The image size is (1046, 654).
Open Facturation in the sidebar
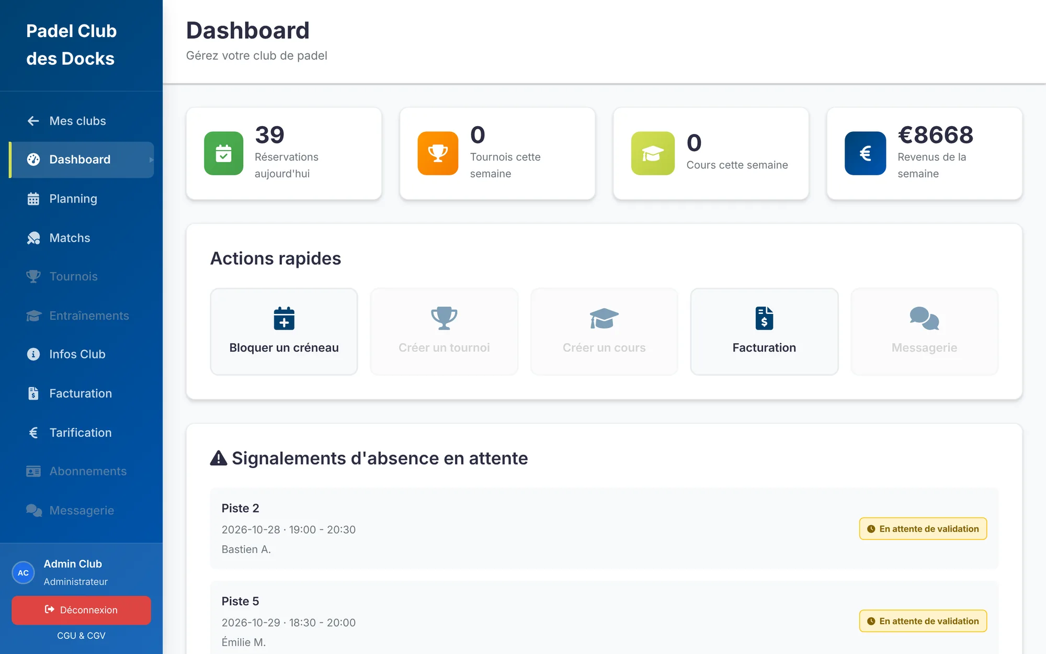[82, 393]
